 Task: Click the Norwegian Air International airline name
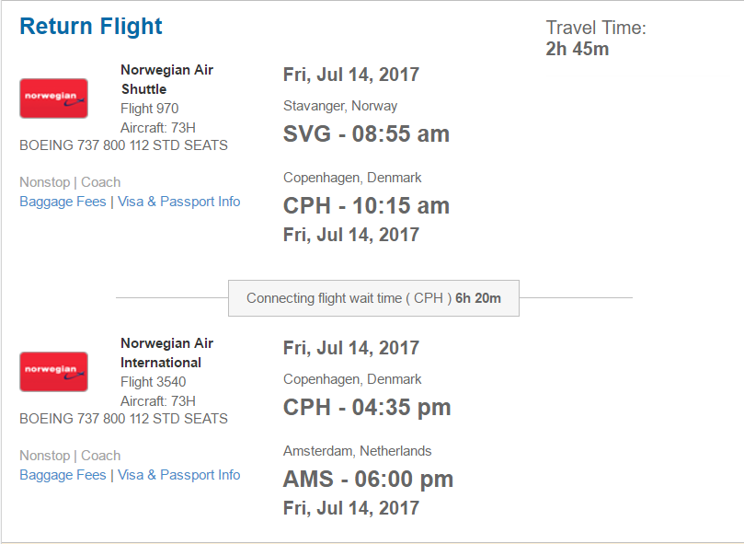167,353
